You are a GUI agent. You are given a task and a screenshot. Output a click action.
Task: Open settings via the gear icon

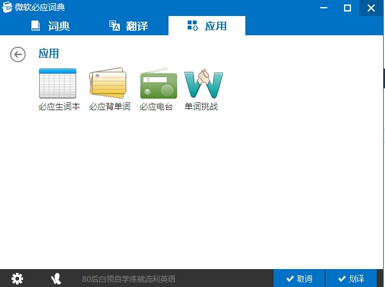(x=17, y=279)
